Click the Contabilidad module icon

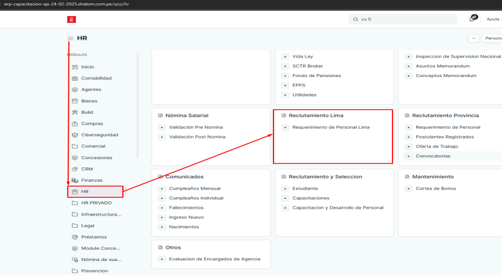tap(75, 78)
